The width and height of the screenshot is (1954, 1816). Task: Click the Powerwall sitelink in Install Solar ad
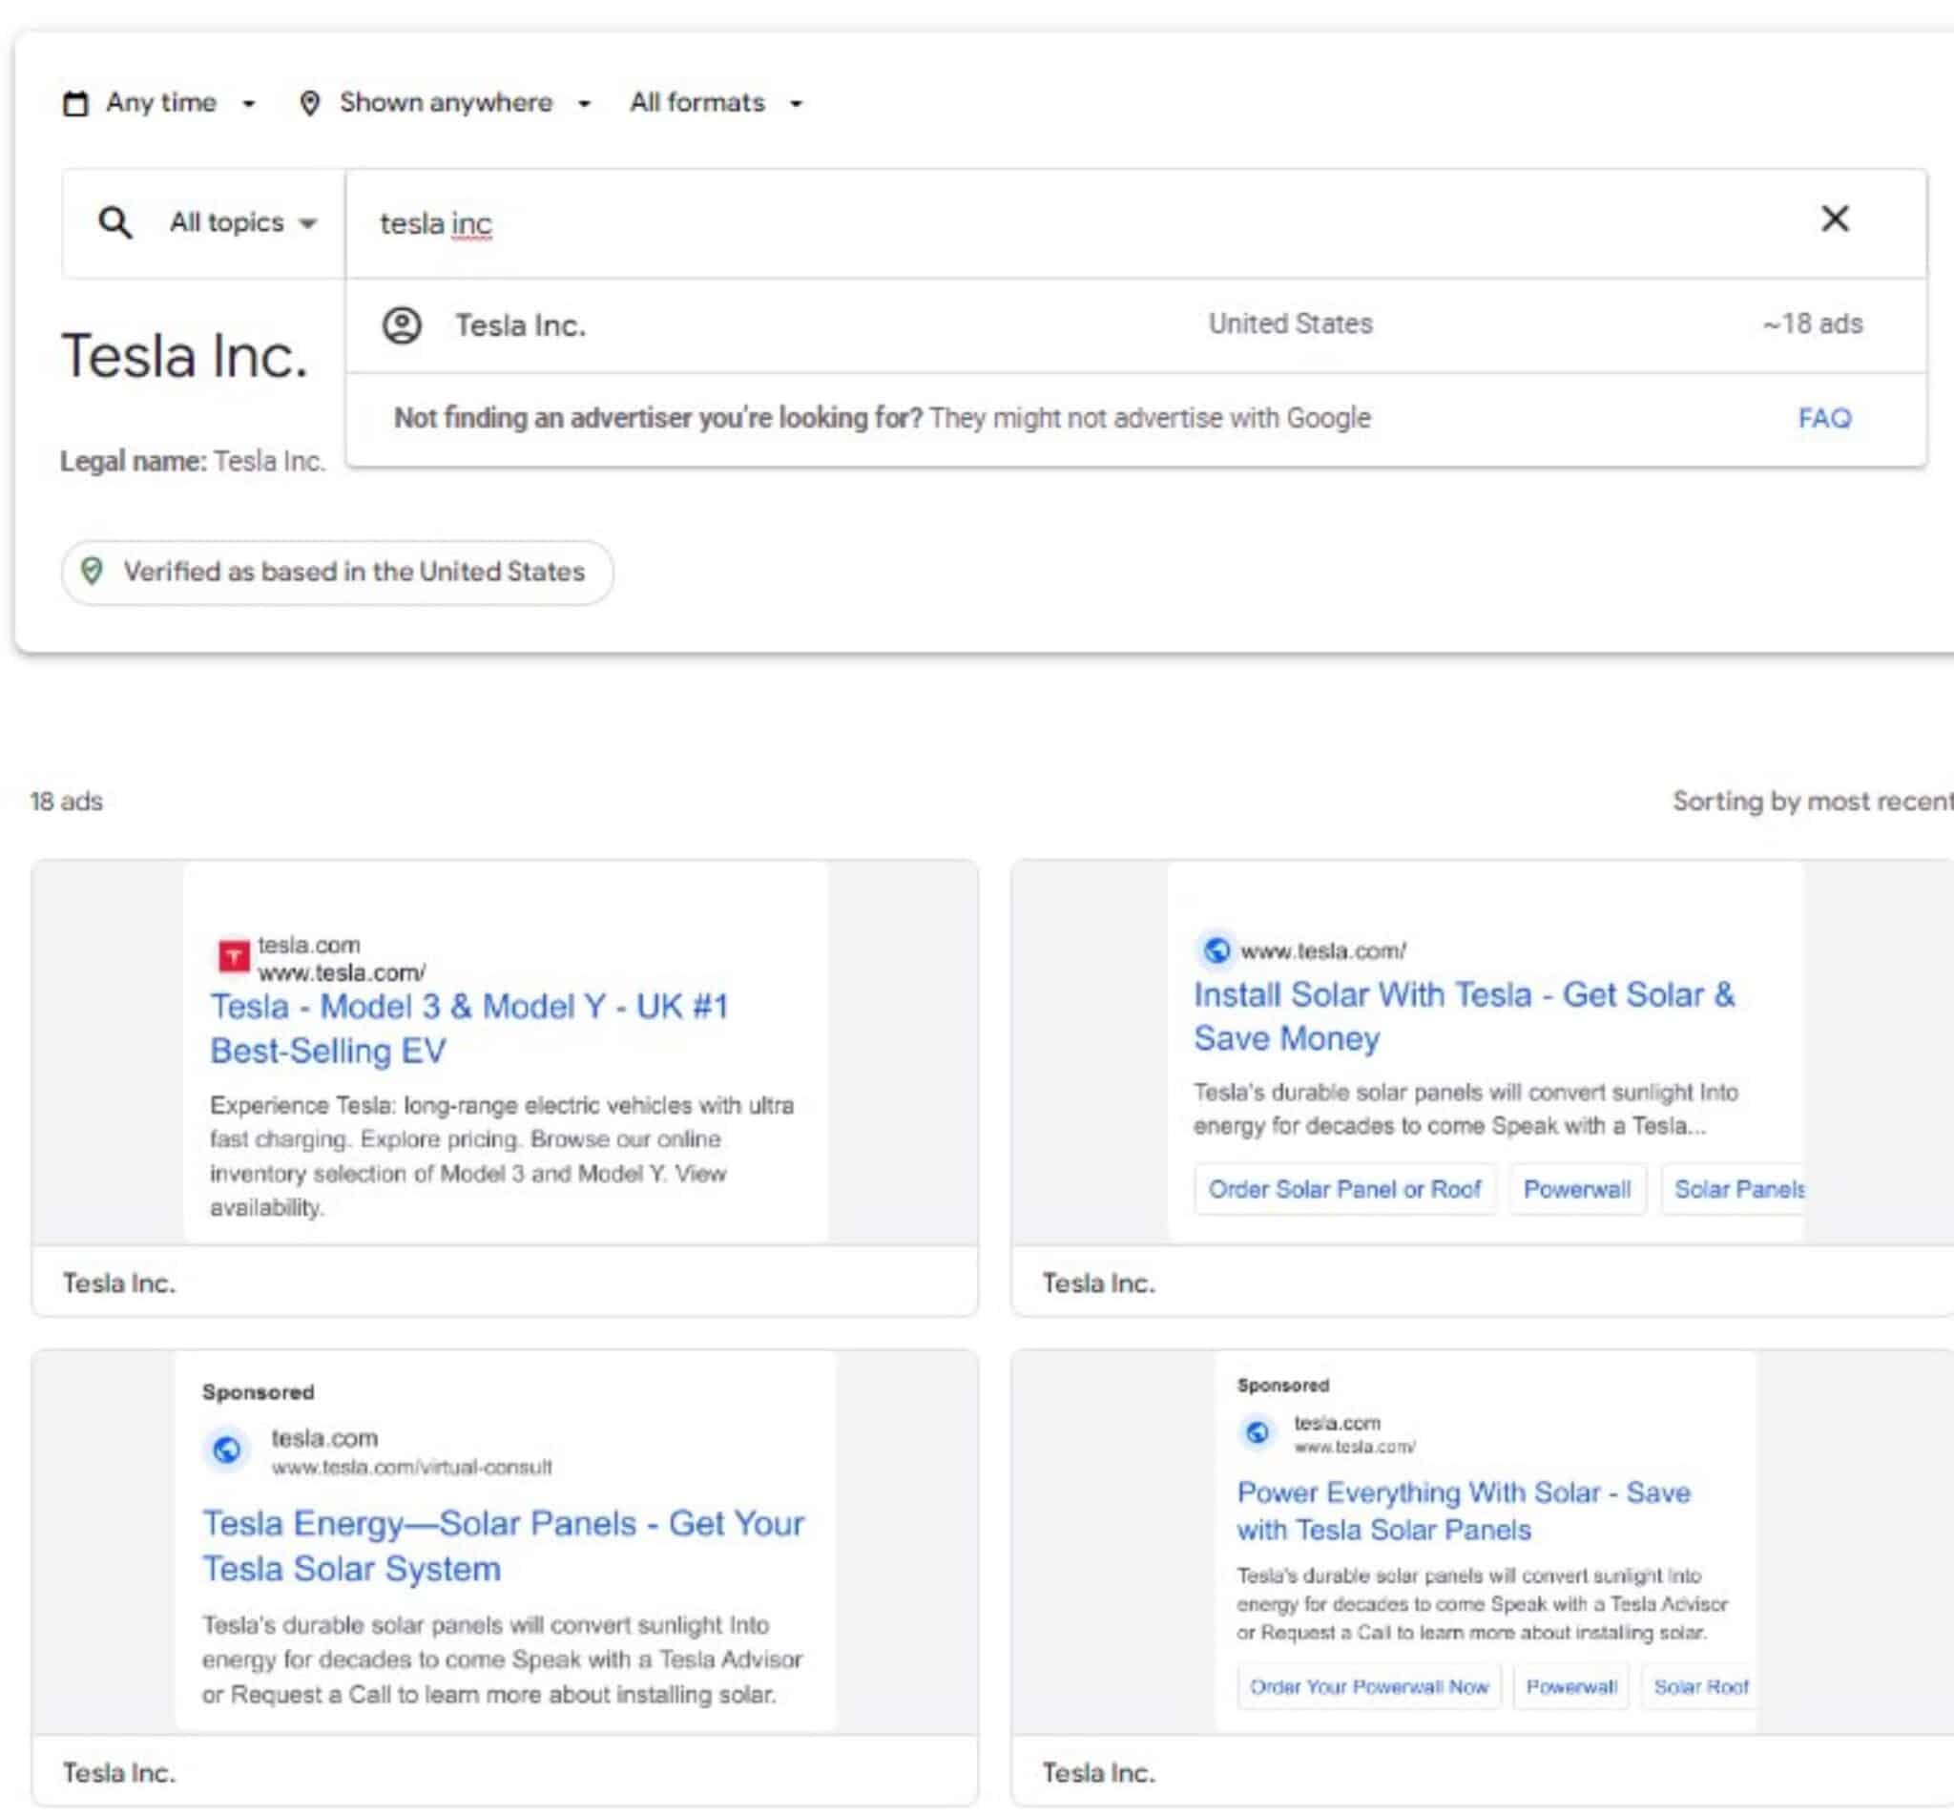(1577, 1189)
